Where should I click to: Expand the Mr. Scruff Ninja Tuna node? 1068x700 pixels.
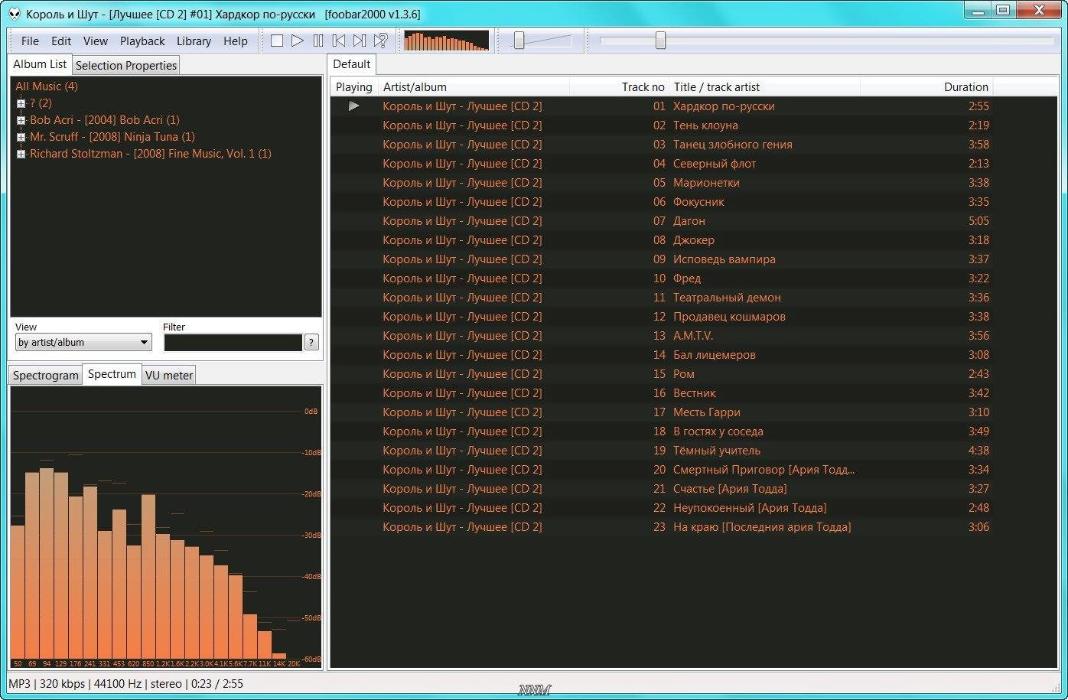click(21, 137)
